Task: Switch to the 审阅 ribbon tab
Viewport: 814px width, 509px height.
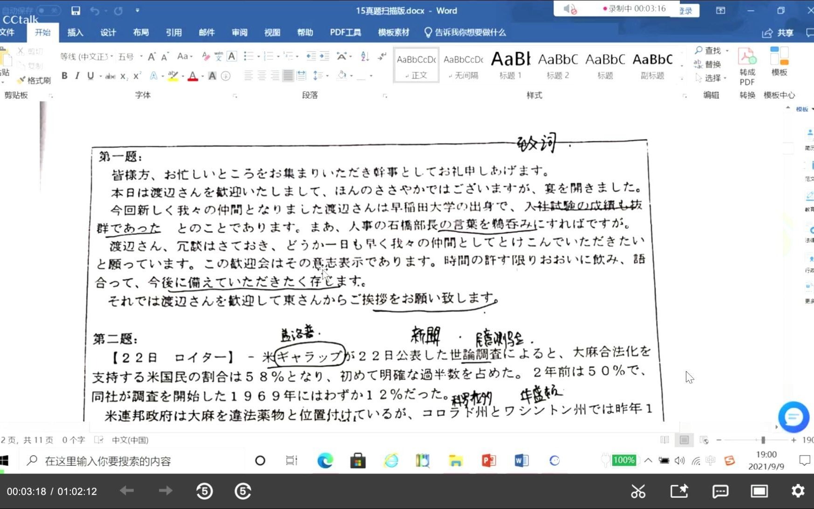Action: pos(239,32)
